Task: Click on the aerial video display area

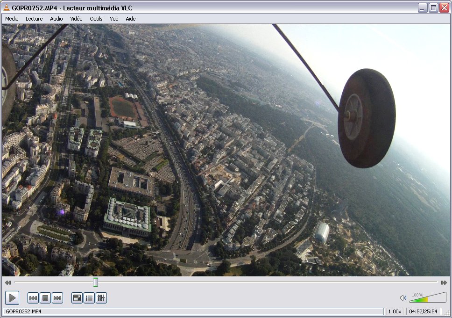Action: click(x=226, y=150)
